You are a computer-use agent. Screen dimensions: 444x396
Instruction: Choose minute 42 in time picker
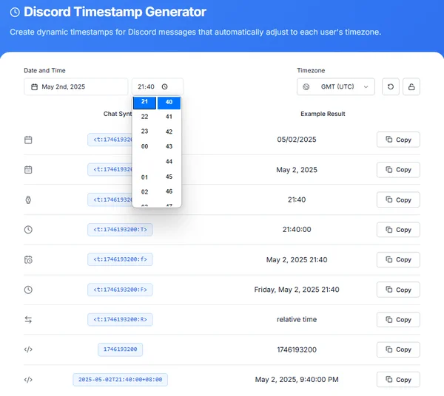169,132
